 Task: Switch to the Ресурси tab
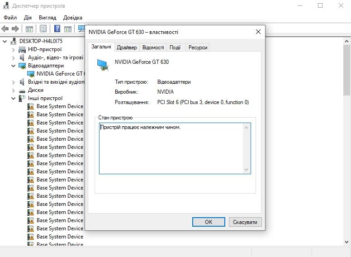click(x=198, y=48)
